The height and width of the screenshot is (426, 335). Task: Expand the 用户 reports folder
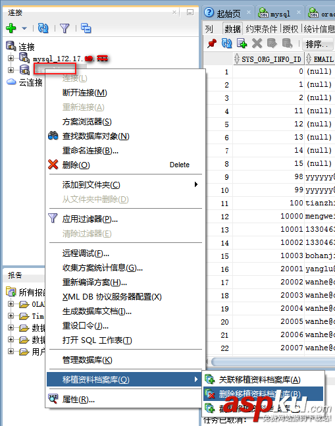click(x=11, y=352)
